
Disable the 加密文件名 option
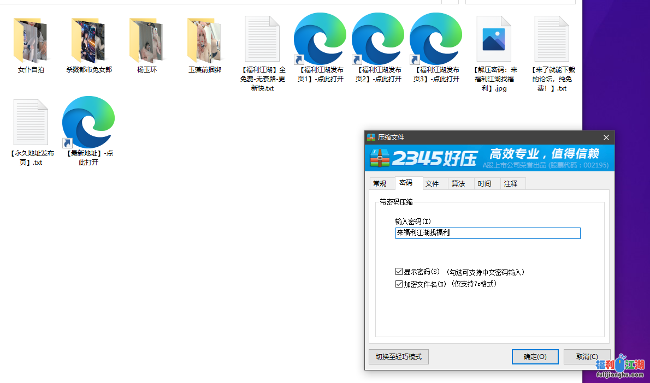(x=399, y=283)
